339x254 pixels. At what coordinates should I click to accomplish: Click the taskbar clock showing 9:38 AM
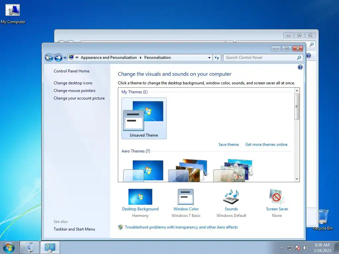pos(322,248)
